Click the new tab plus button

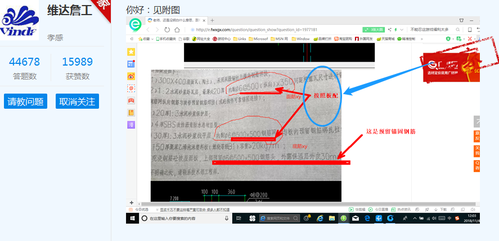pos(212,20)
